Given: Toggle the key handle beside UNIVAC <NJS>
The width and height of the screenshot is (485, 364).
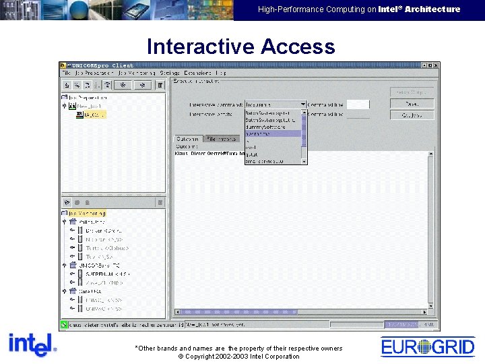Looking at the screenshot, I should pyautogui.click(x=72, y=308).
